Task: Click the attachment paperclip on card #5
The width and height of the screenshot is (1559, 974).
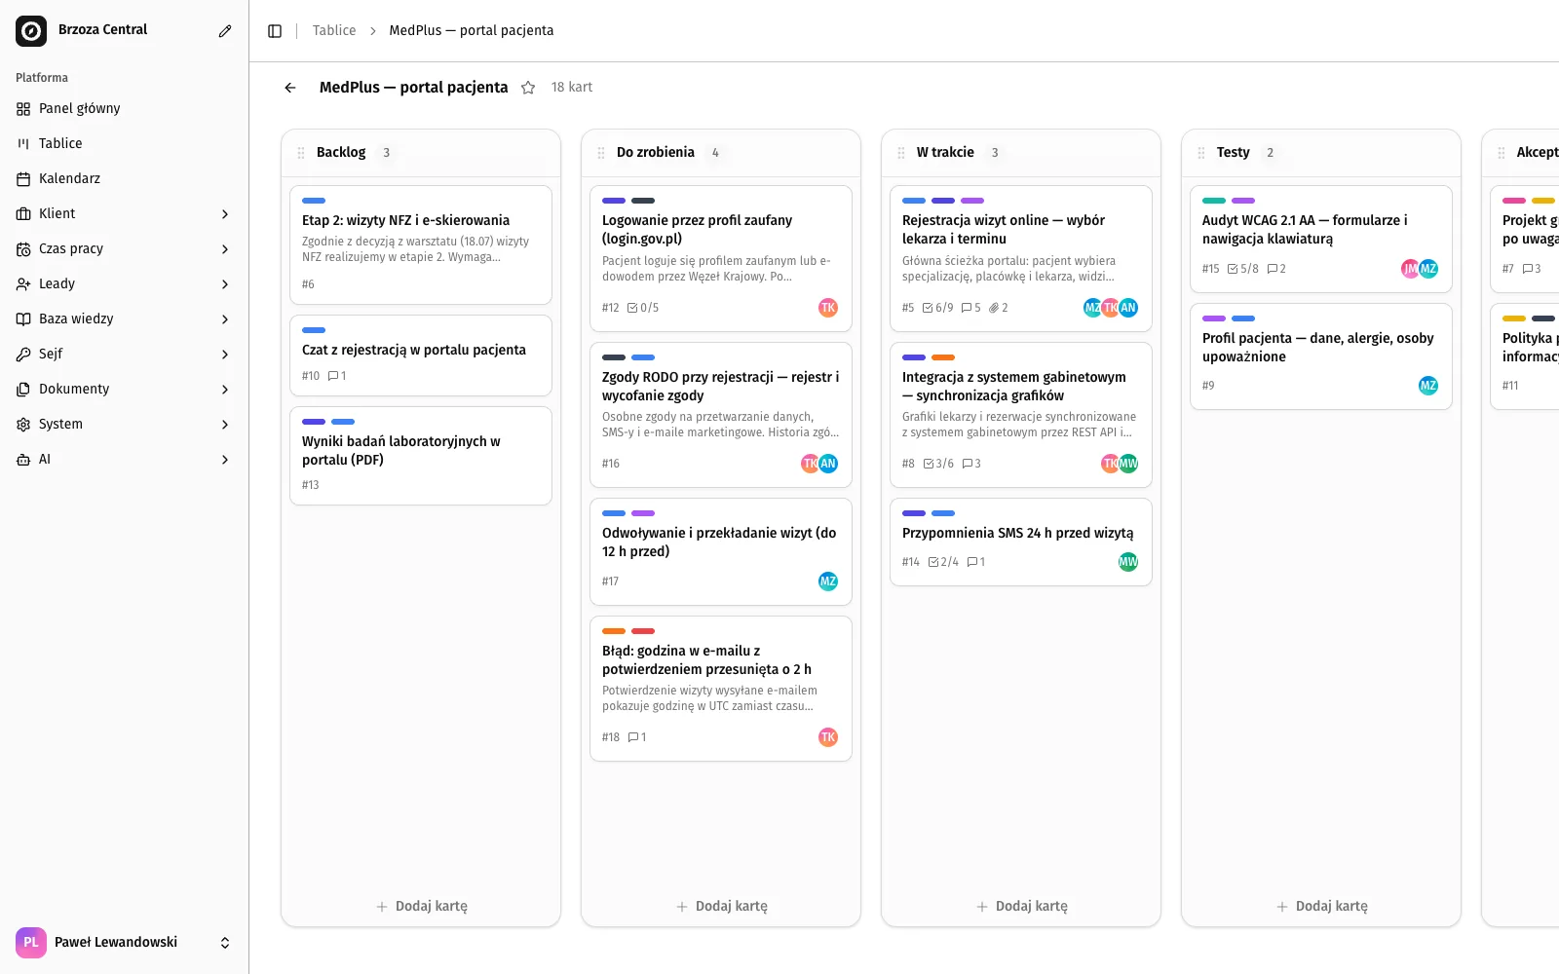Action: click(x=994, y=308)
